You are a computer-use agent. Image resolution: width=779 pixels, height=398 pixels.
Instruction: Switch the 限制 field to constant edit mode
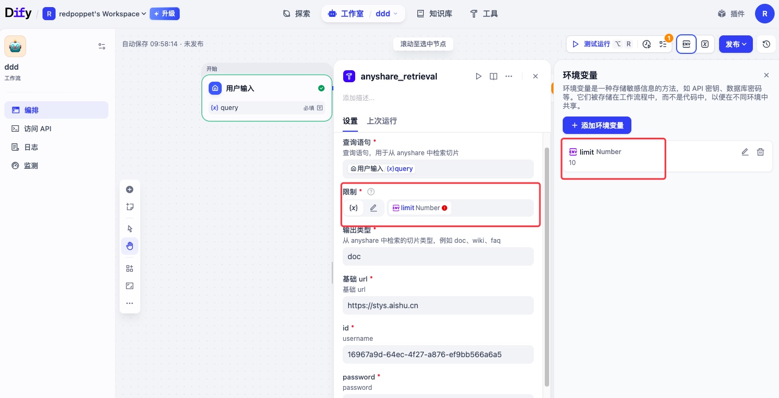point(373,208)
